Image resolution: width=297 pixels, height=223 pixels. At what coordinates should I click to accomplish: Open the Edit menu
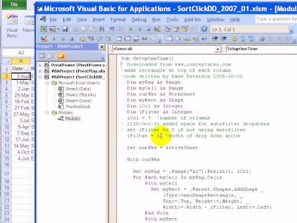pos(67,20)
